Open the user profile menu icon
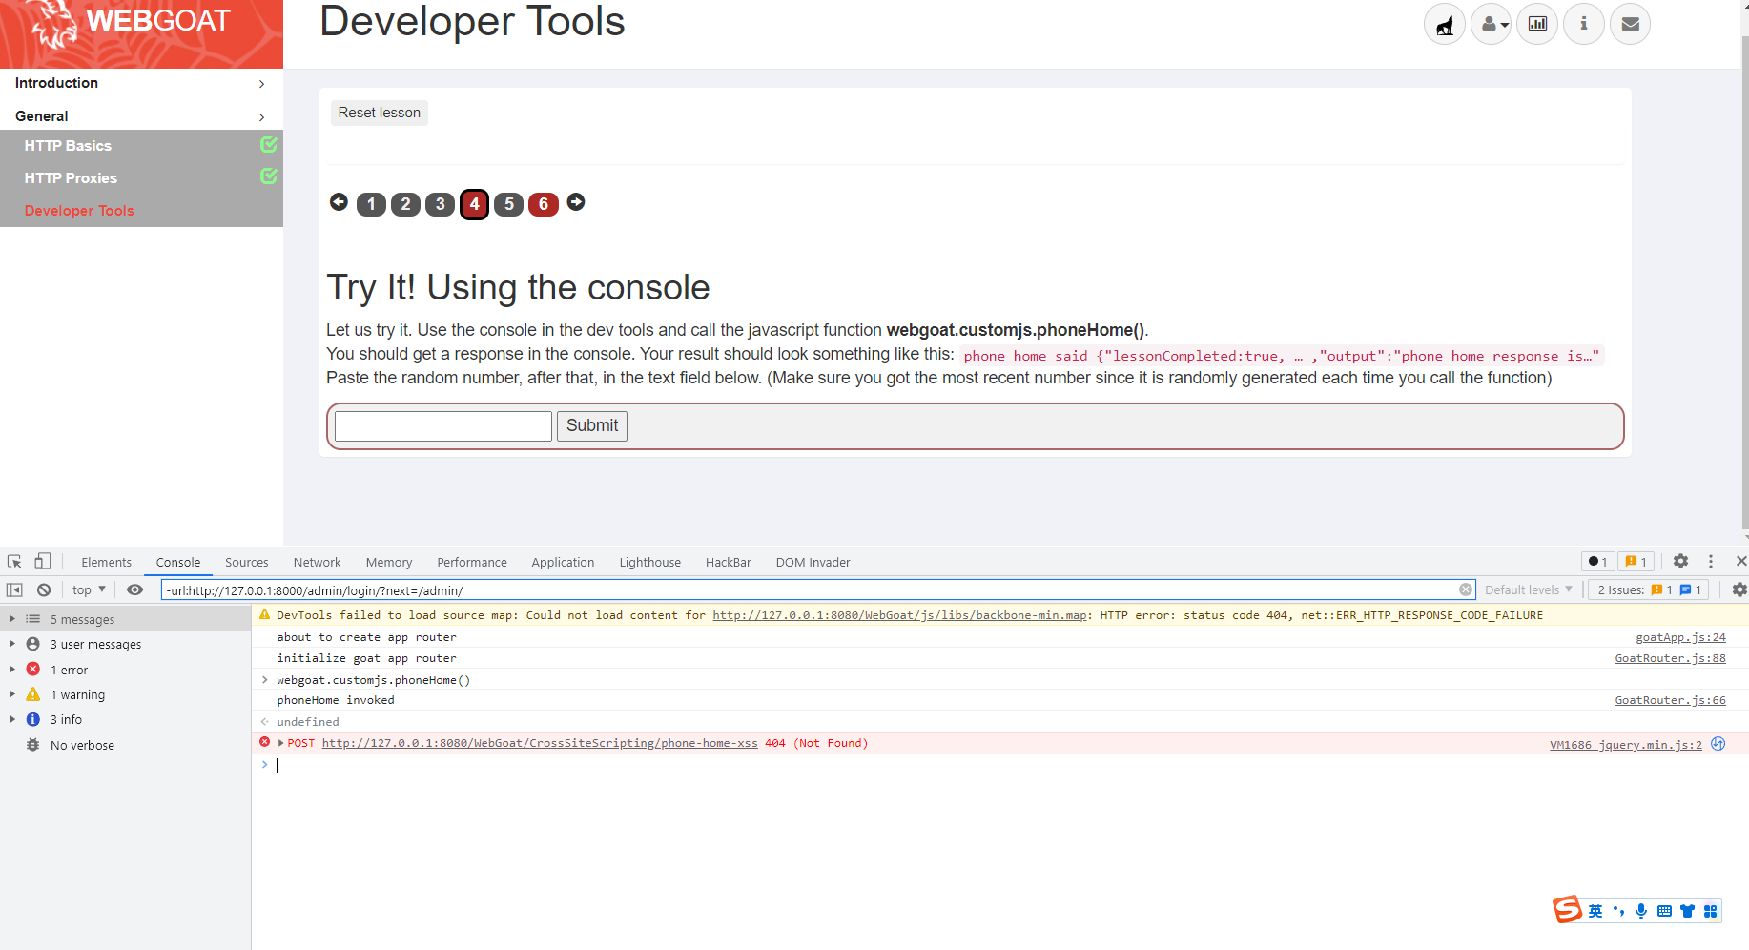Image resolution: width=1749 pixels, height=950 pixels. [1492, 24]
